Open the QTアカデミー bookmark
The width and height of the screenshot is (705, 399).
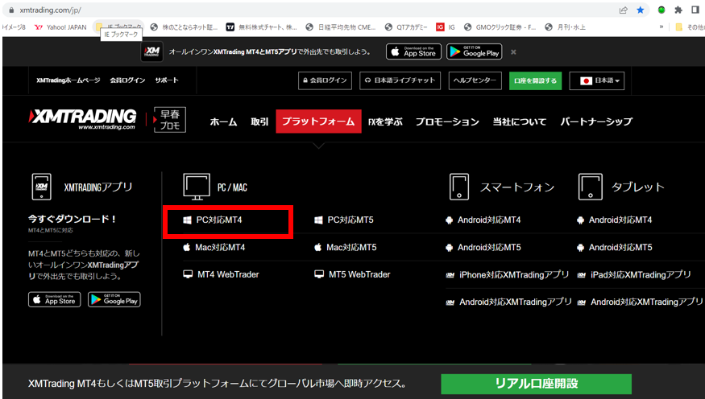pyautogui.click(x=406, y=27)
